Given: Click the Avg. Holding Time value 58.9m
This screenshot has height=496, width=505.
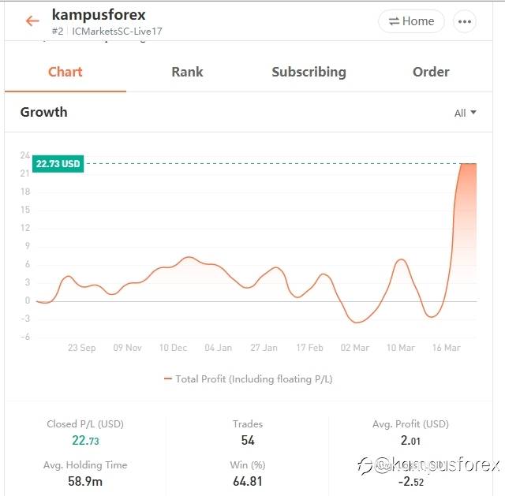Looking at the screenshot, I should [x=84, y=481].
